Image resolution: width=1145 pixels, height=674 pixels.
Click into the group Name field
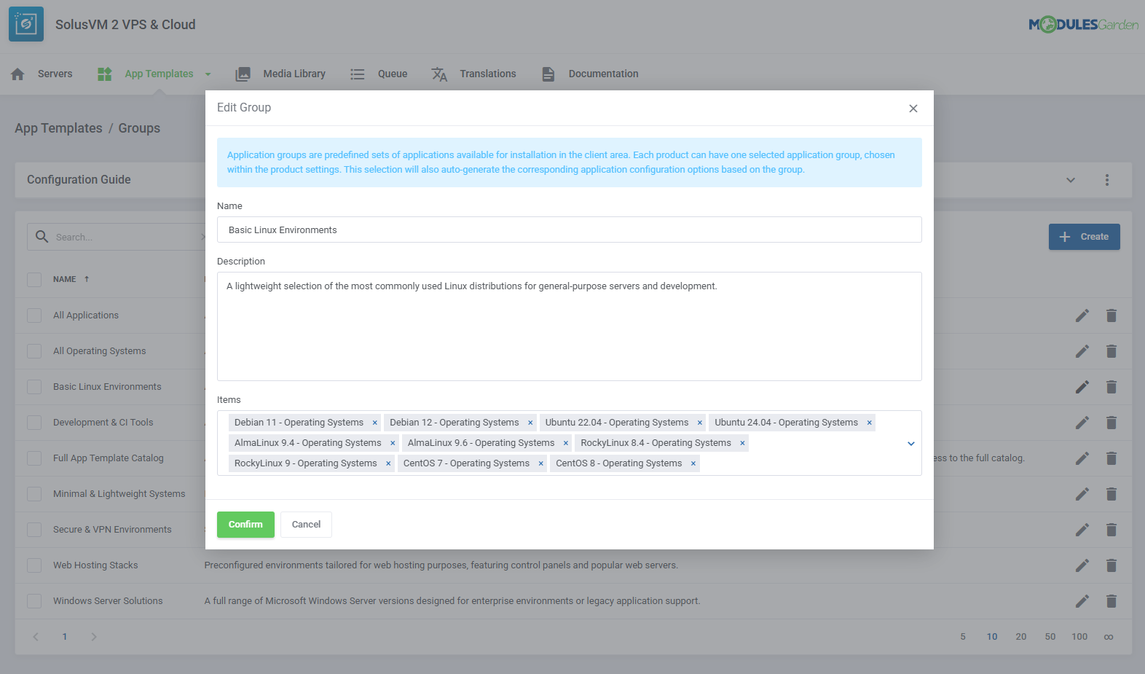click(569, 230)
